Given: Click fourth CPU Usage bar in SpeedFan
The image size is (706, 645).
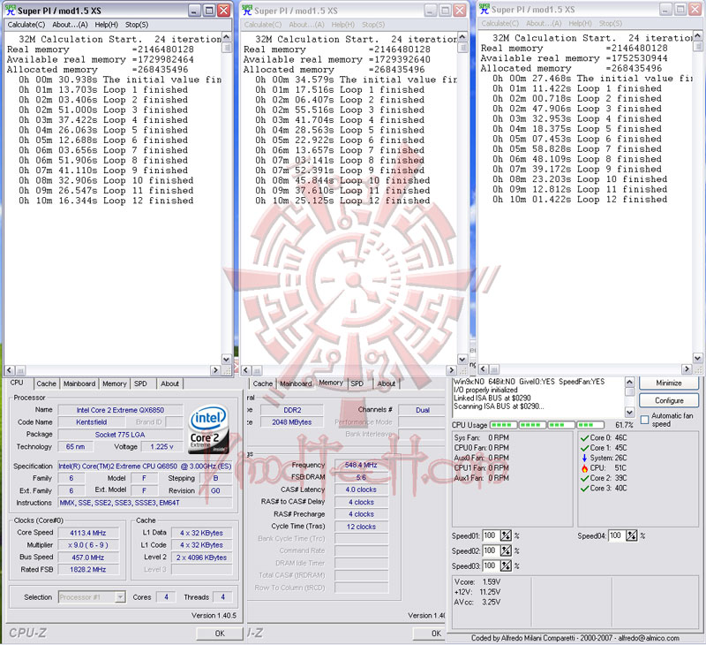Looking at the screenshot, I should point(590,425).
